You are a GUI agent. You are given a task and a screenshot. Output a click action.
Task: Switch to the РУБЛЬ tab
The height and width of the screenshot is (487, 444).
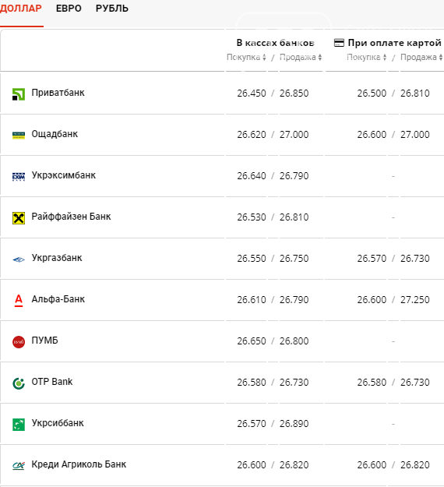pos(111,9)
